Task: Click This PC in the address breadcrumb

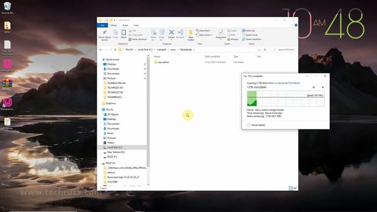Action: [x=130, y=49]
